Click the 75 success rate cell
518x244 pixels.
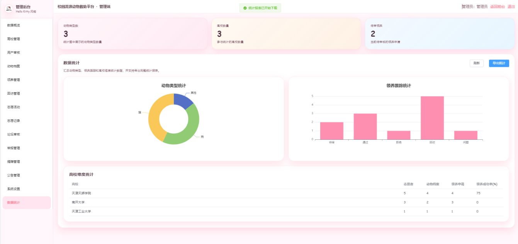tap(479, 193)
